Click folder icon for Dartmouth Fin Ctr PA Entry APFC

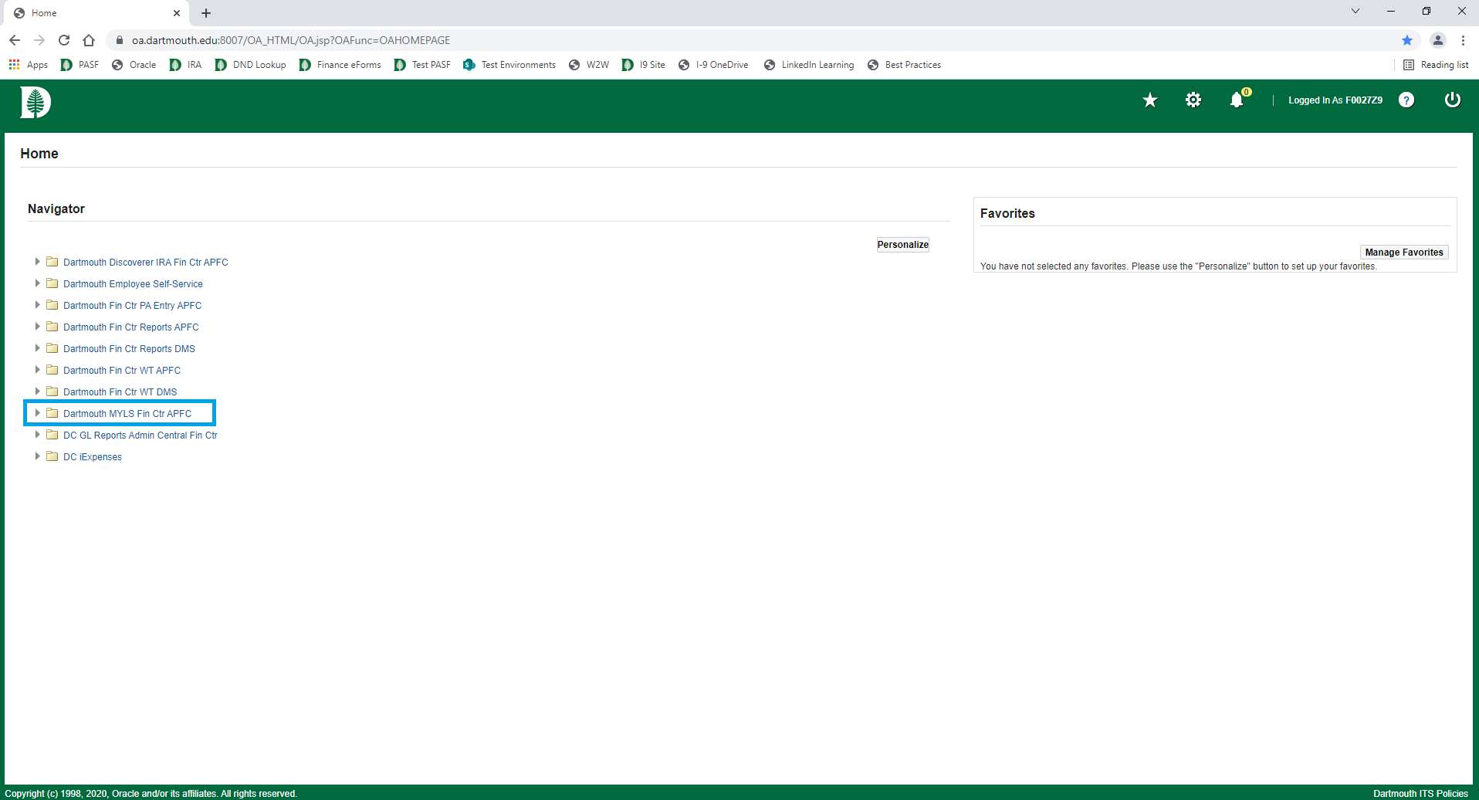pyautogui.click(x=52, y=305)
